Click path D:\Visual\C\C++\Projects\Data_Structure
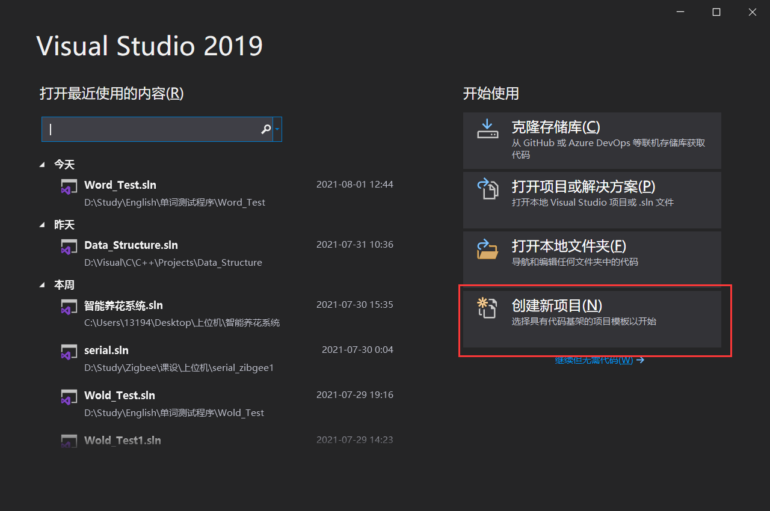This screenshot has width=770, height=511. (173, 263)
